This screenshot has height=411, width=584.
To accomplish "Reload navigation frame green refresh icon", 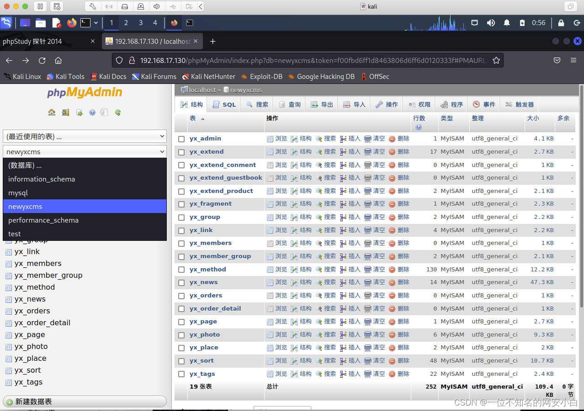I will pos(118,112).
